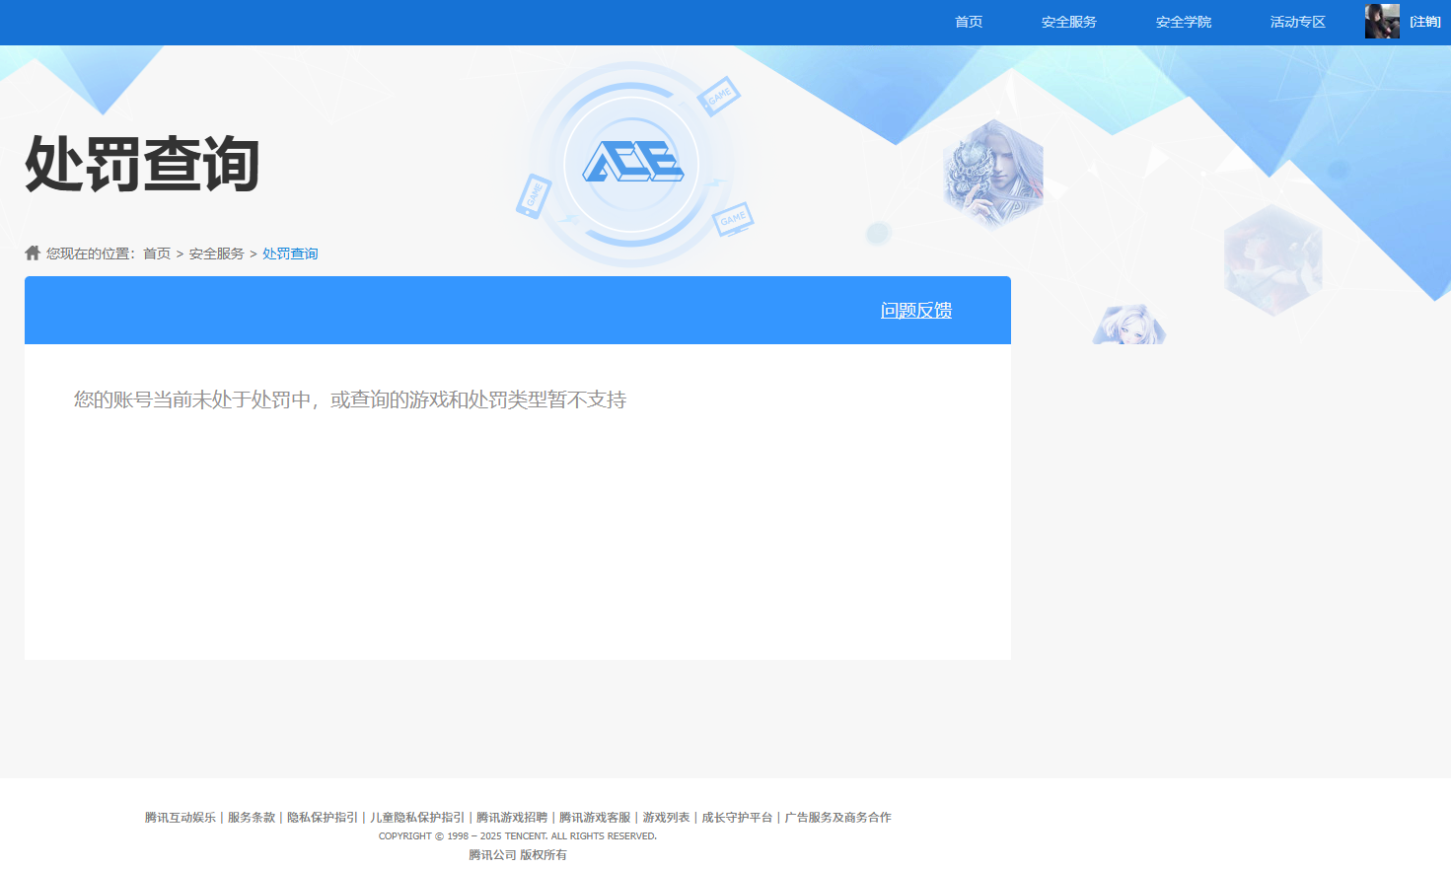1451x869 pixels.
Task: Visit 腾讯游戏招聘 recruitment page
Action: click(x=511, y=817)
